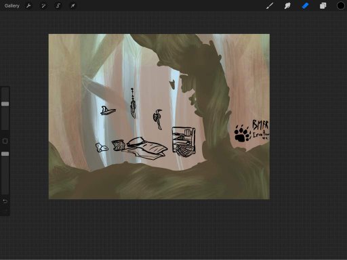Select the blue Eraser tool

click(305, 5)
